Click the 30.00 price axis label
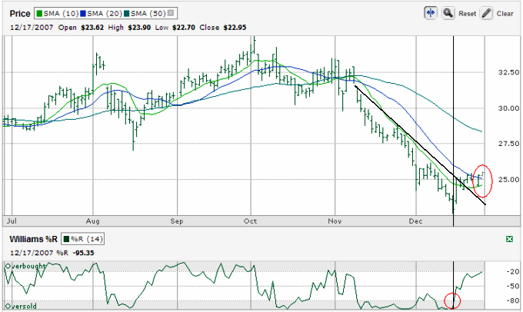Screen dimensions: 523x312 click(x=508, y=108)
